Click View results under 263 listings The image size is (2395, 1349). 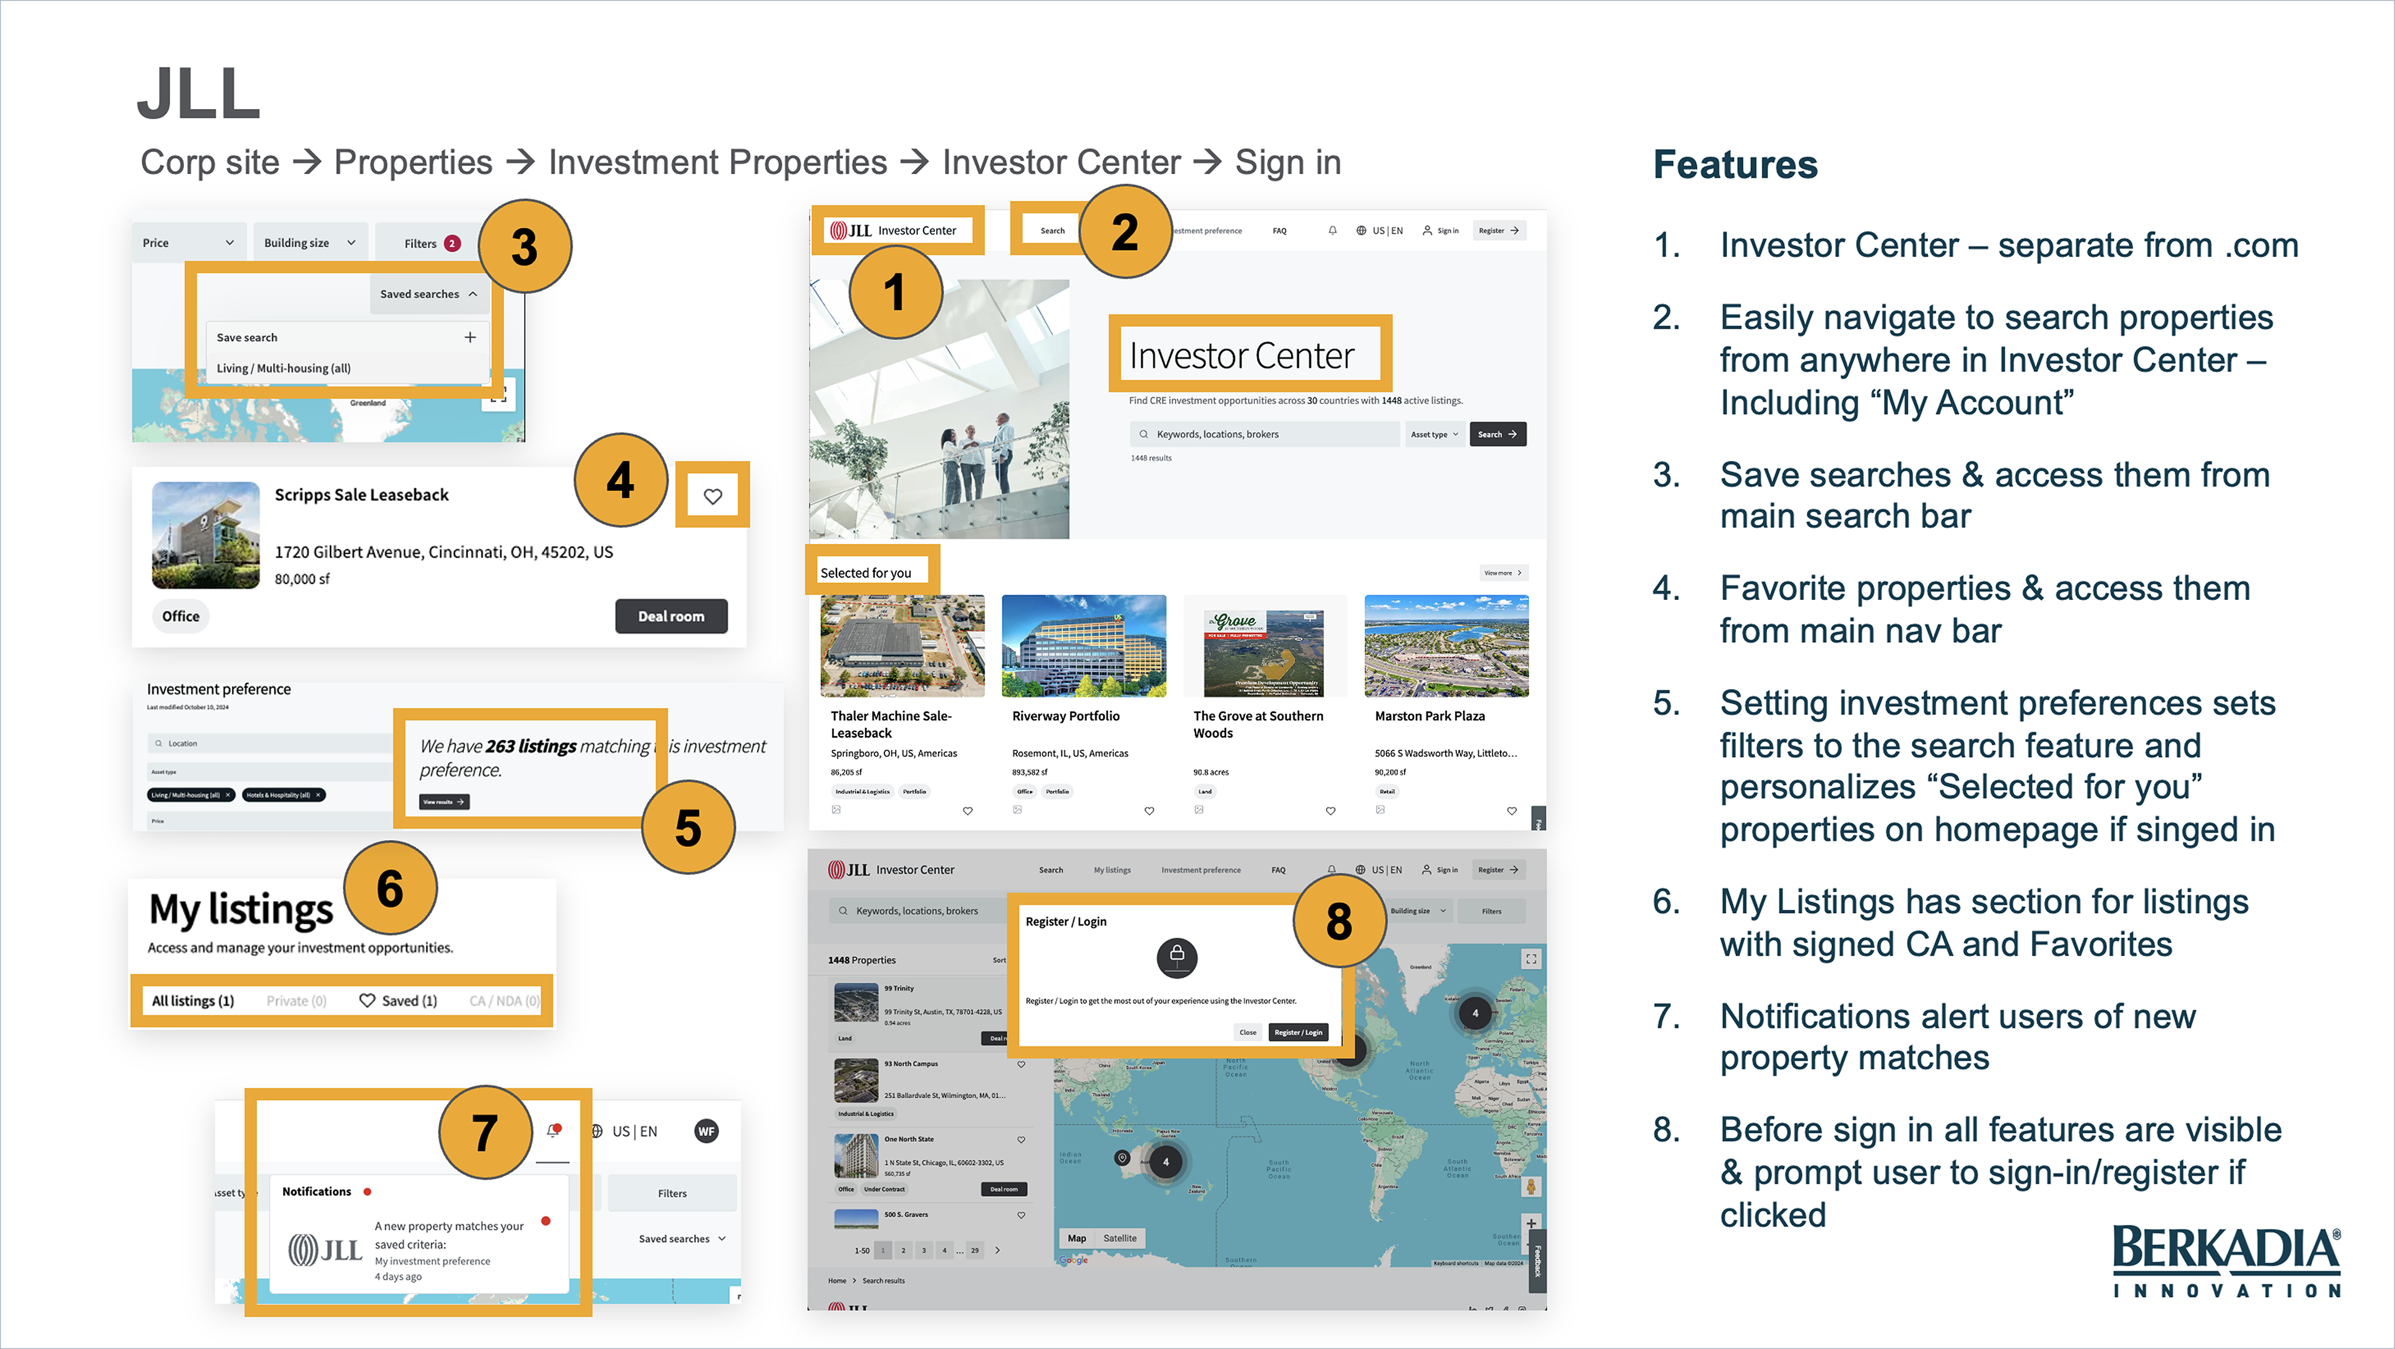[445, 801]
